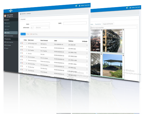Viewport: 146px width, 114px height.
Task: Edit the Sítio Filadélfia row
Action: [21, 50]
